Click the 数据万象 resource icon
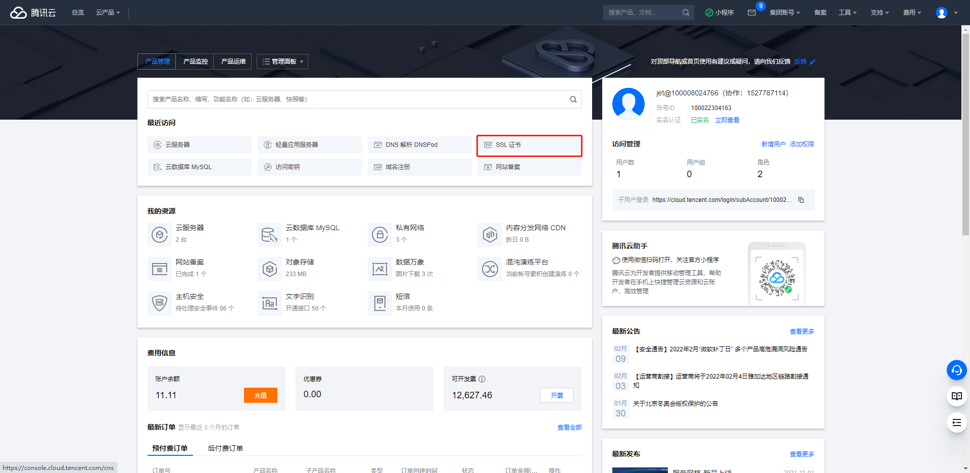The image size is (970, 473). (x=380, y=269)
